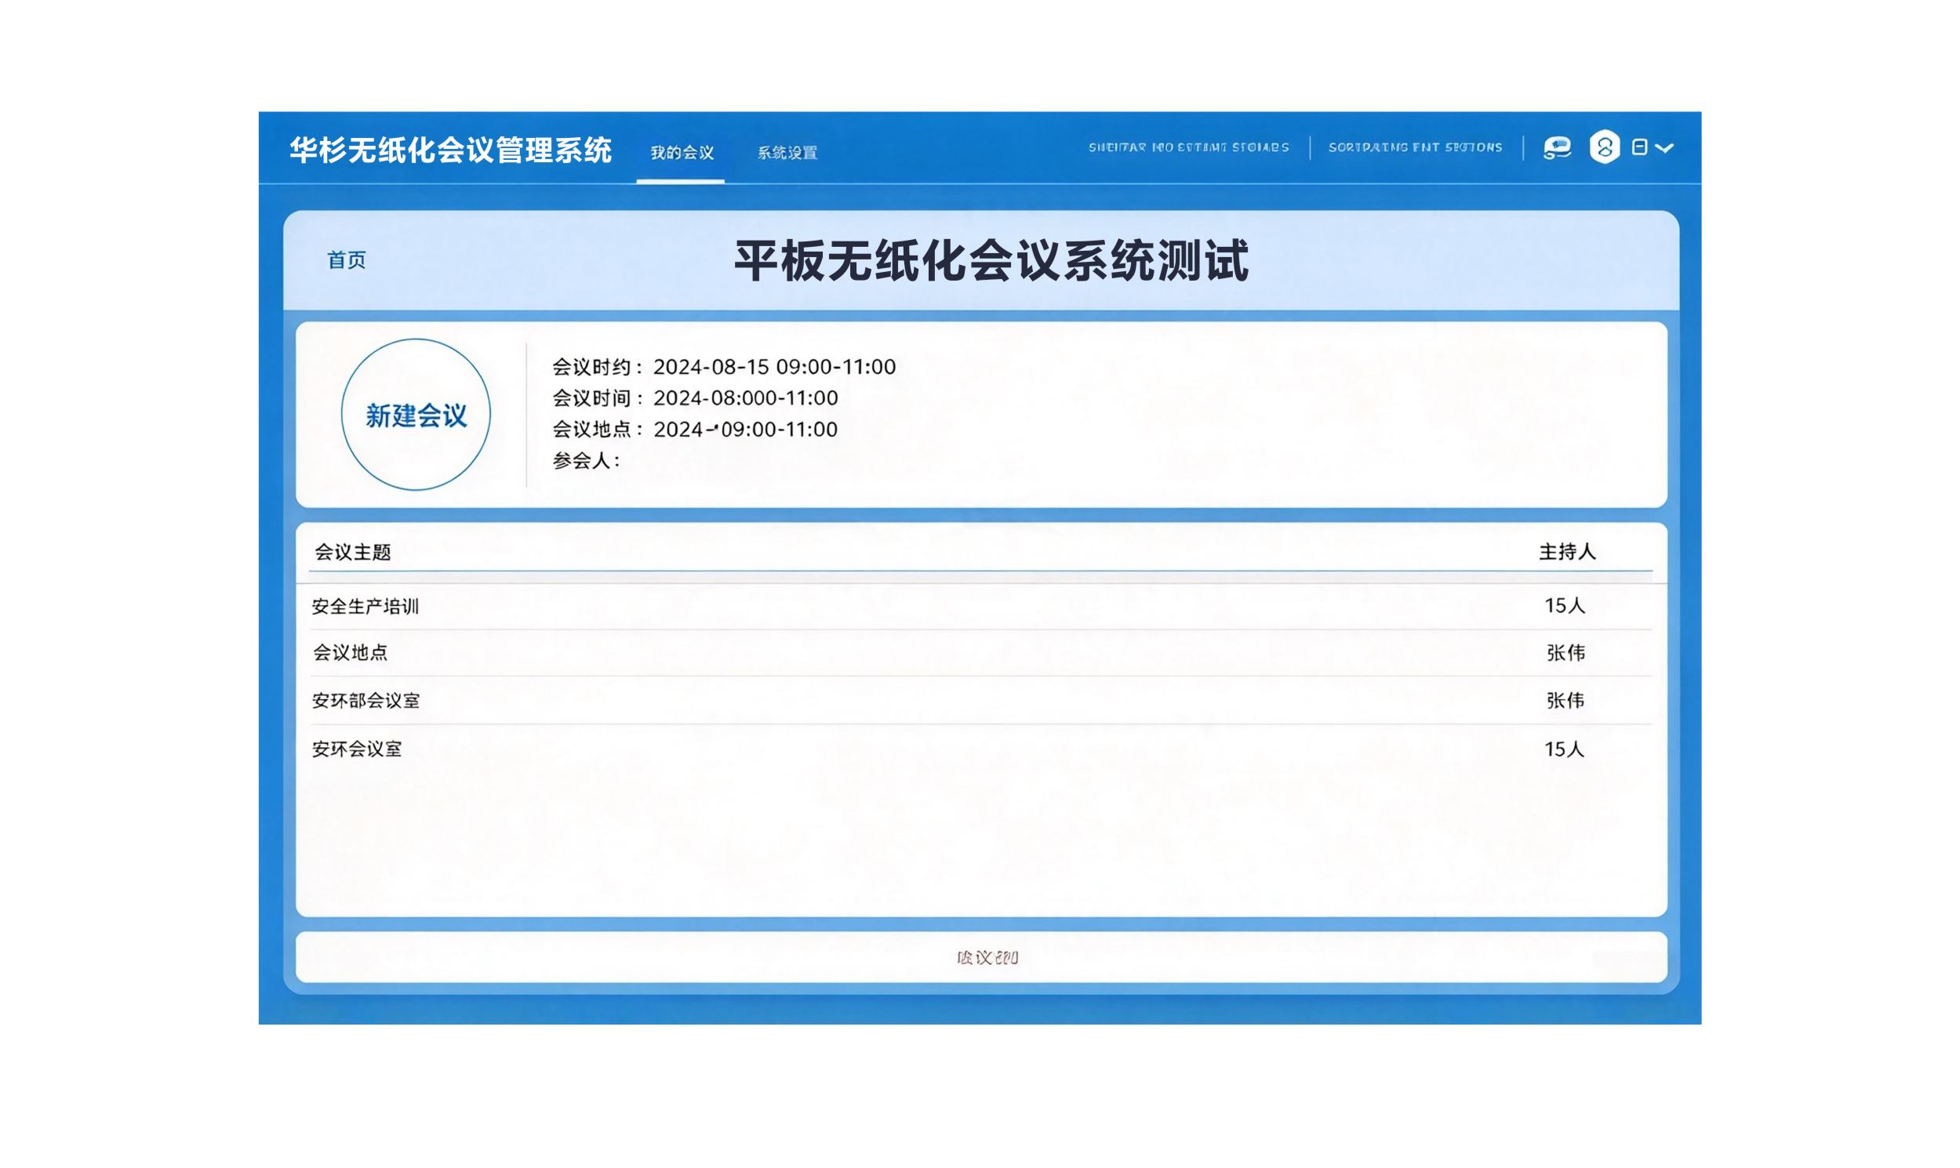The width and height of the screenshot is (1960, 1168).
Task: Open the 安环部会议室 row
Action: pos(981,701)
